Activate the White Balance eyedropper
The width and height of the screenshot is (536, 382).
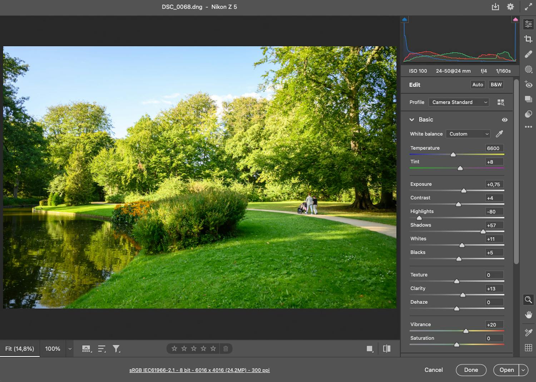pos(499,134)
